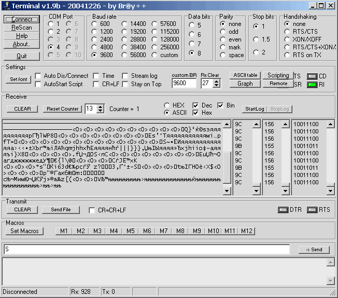338x298 pixels.
Task: Open the Graph window
Action: pyautogui.click(x=245, y=84)
